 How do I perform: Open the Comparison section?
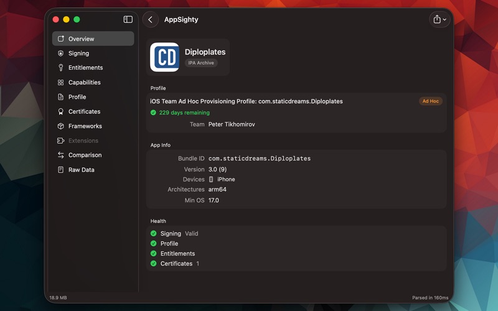tap(93, 155)
